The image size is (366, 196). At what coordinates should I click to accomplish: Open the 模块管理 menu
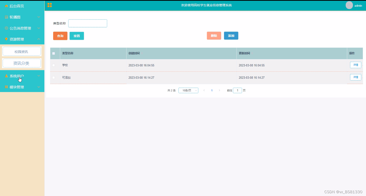click(x=22, y=87)
